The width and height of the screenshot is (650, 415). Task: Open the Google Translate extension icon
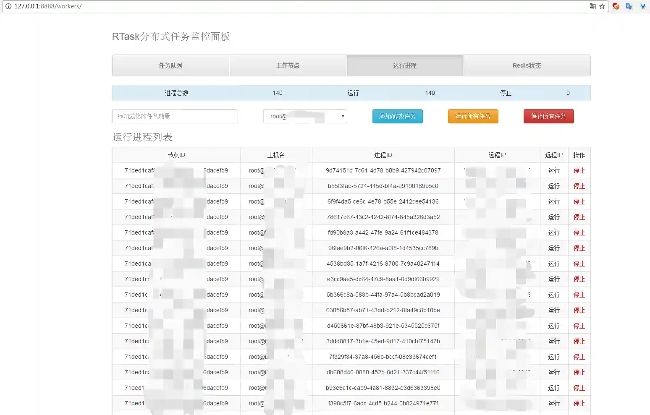point(629,6)
